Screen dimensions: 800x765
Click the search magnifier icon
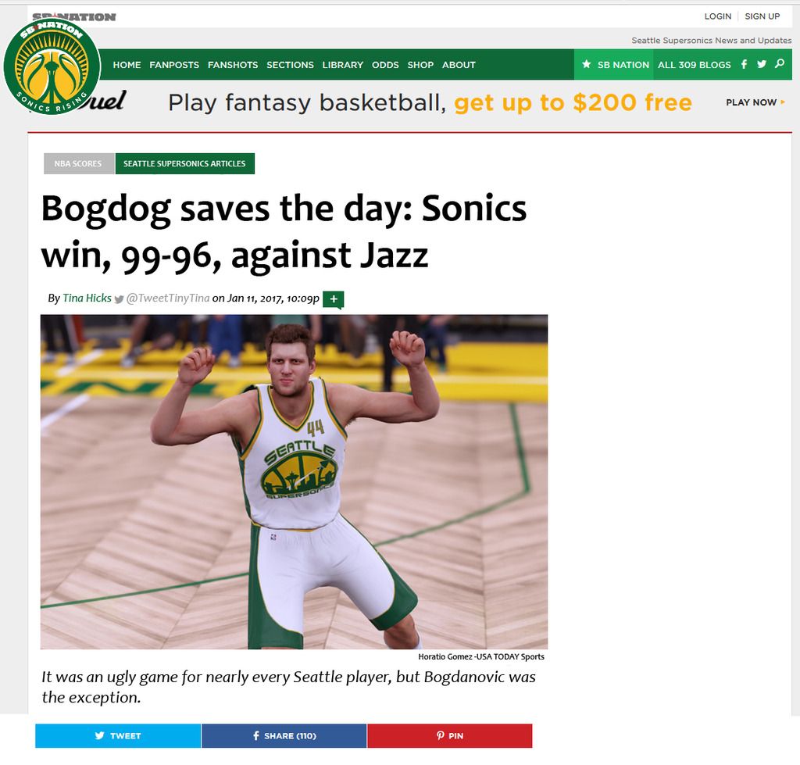[780, 64]
